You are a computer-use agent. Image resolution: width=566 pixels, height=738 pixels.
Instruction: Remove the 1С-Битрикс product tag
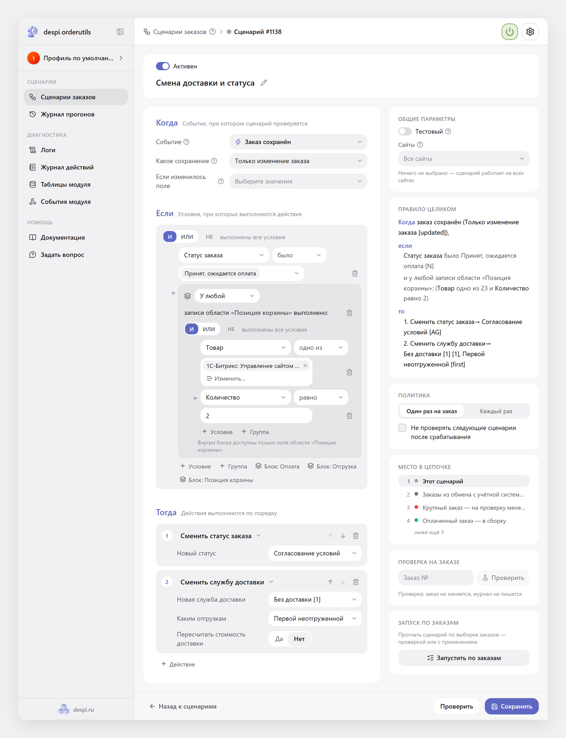click(x=305, y=366)
